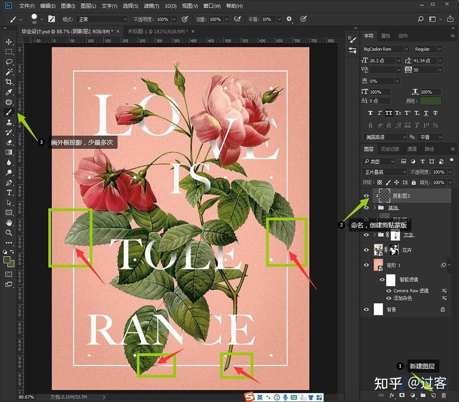Select the Brush tool in the toolbox
459x402 pixels.
[x=9, y=112]
